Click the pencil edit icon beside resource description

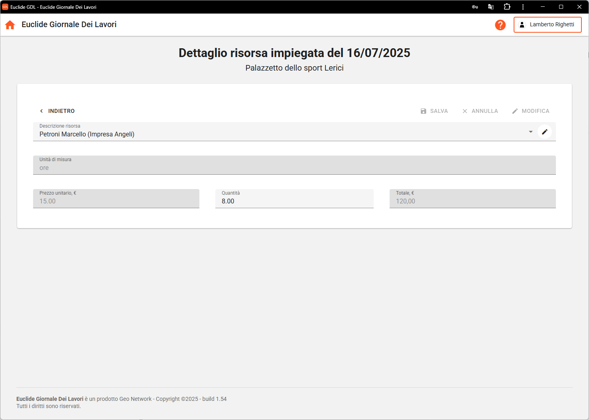(x=544, y=132)
